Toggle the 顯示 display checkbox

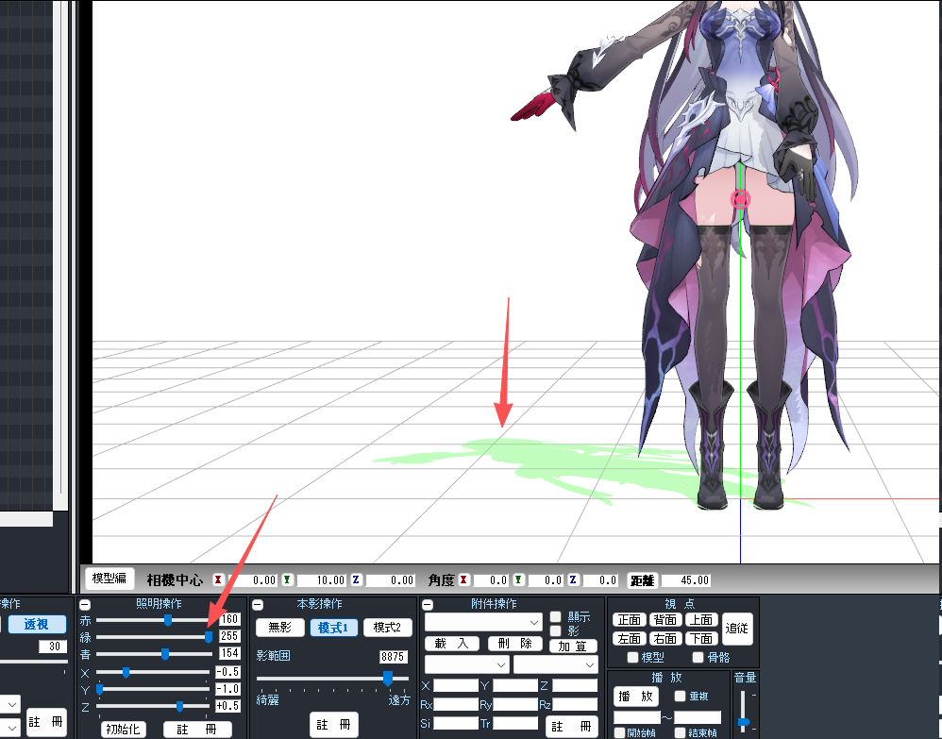pos(556,617)
